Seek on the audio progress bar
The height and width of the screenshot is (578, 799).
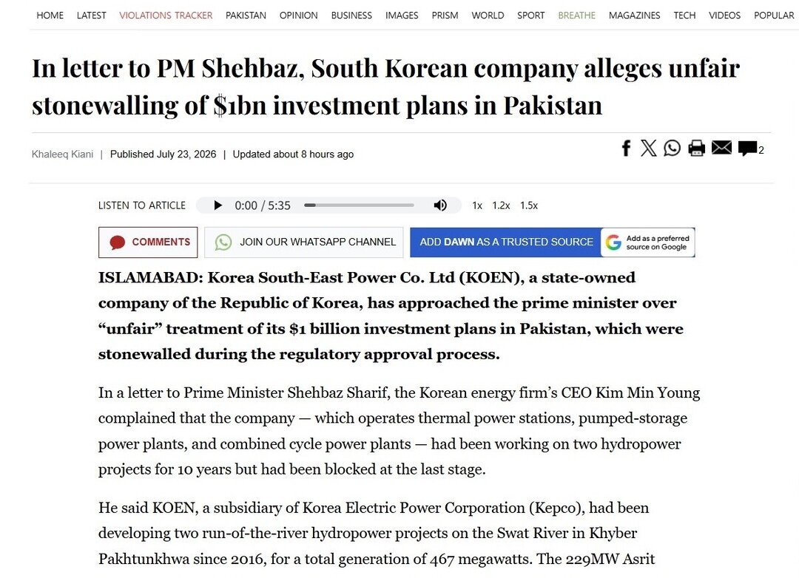click(360, 205)
